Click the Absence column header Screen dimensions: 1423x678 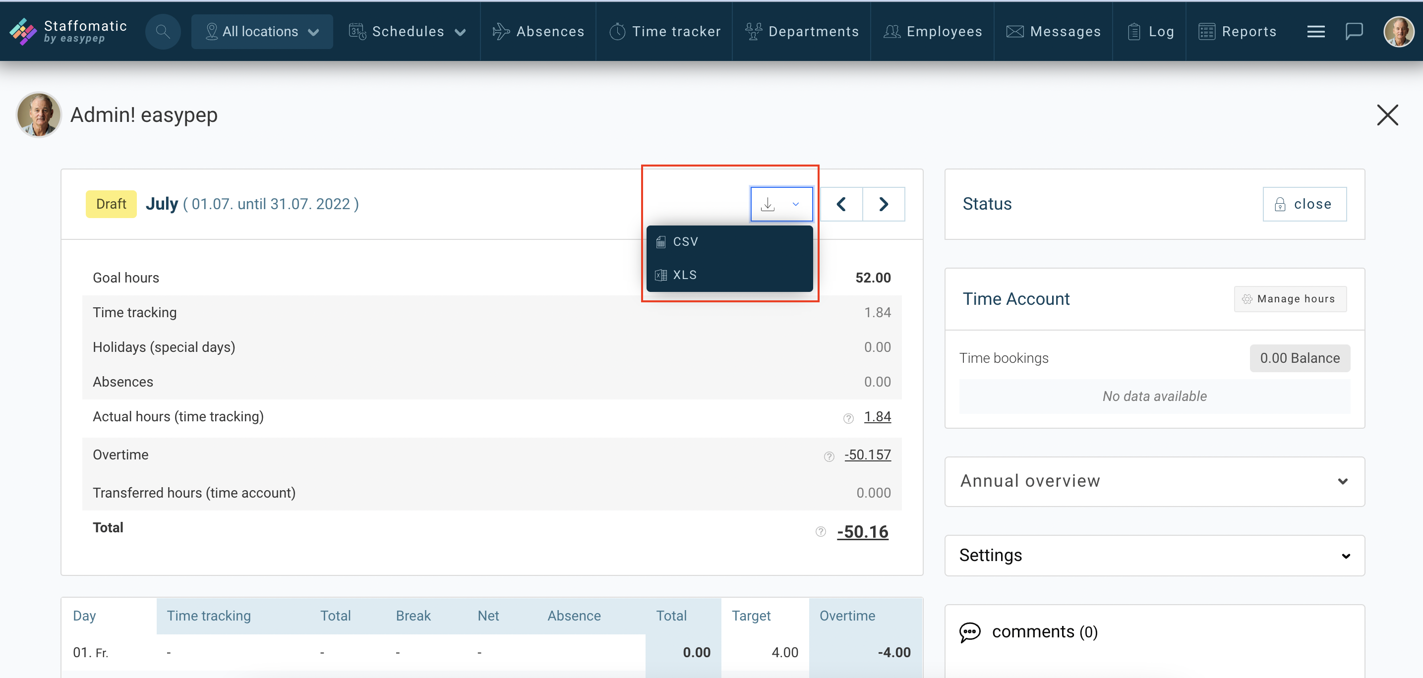coord(573,615)
